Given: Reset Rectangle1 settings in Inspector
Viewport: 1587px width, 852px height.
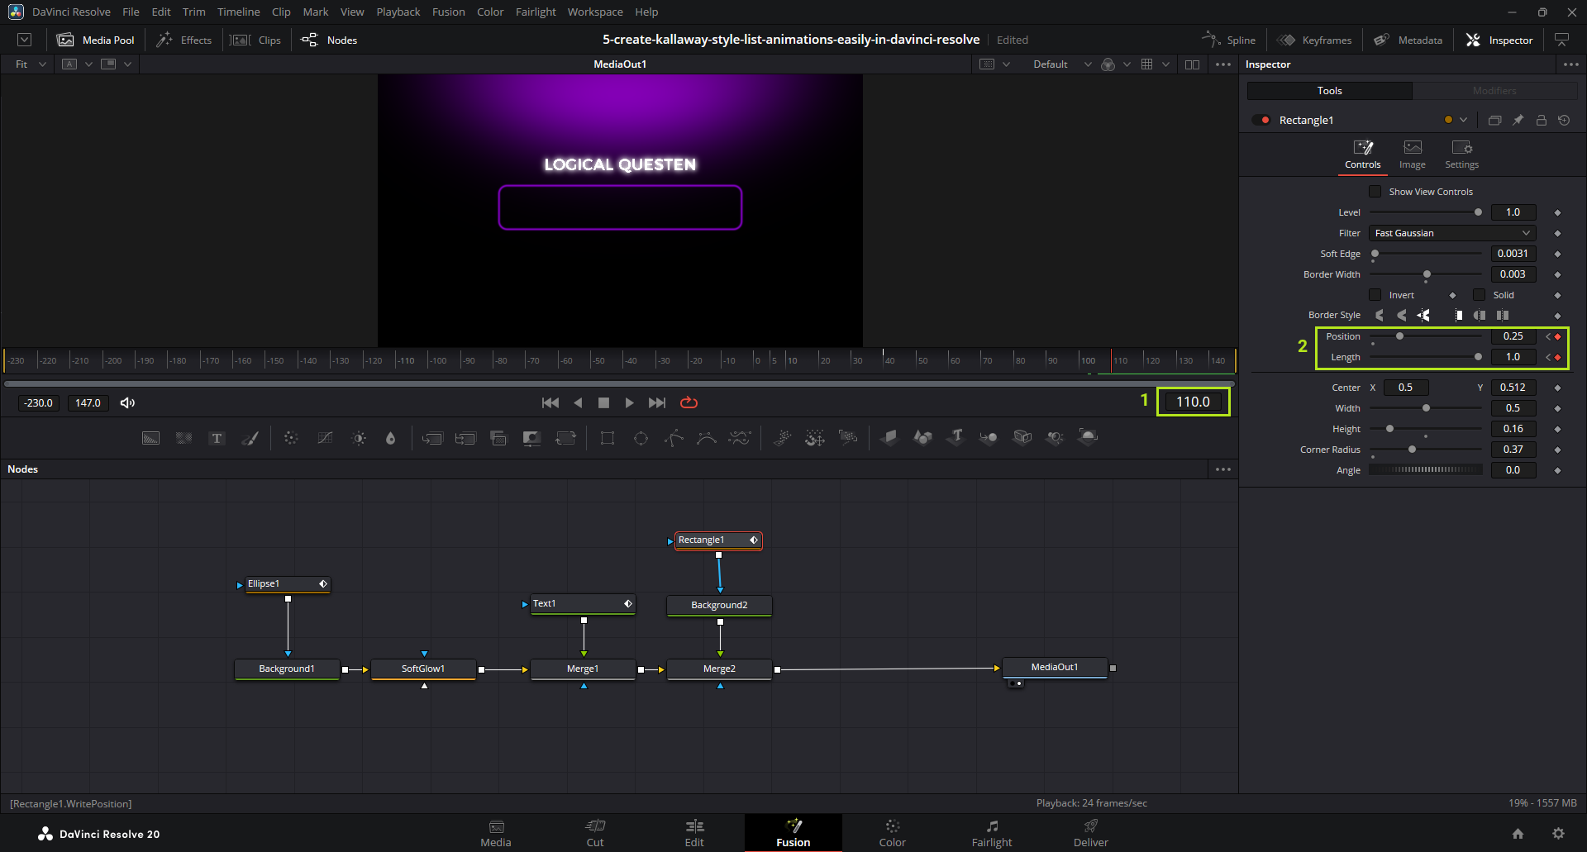Looking at the screenshot, I should [x=1564, y=120].
